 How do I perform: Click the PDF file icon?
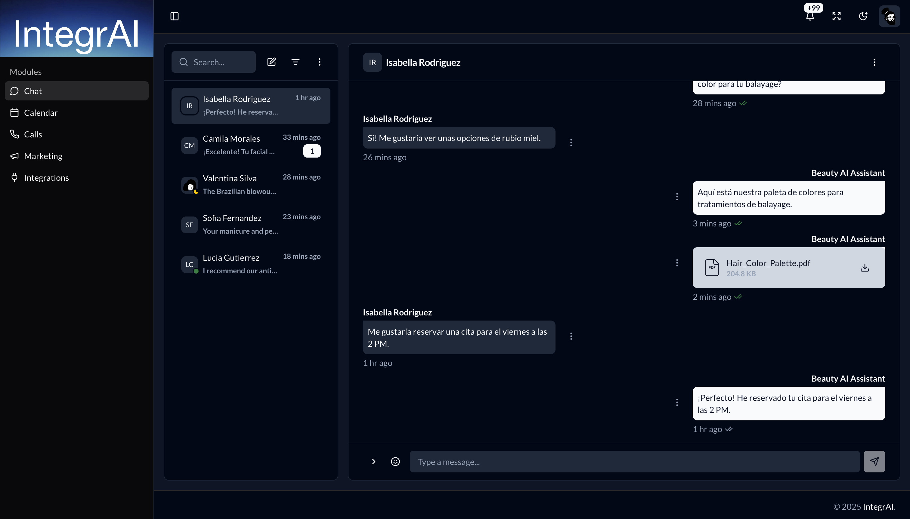712,268
